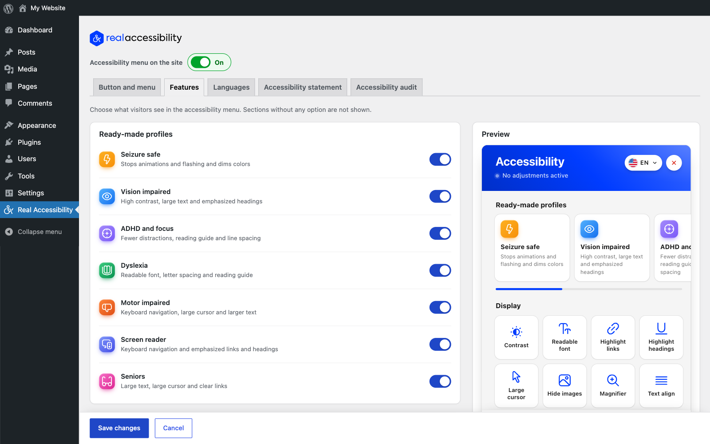Screen dimensions: 710x444
Task: Select Hide images tile in preview
Action: (x=565, y=386)
